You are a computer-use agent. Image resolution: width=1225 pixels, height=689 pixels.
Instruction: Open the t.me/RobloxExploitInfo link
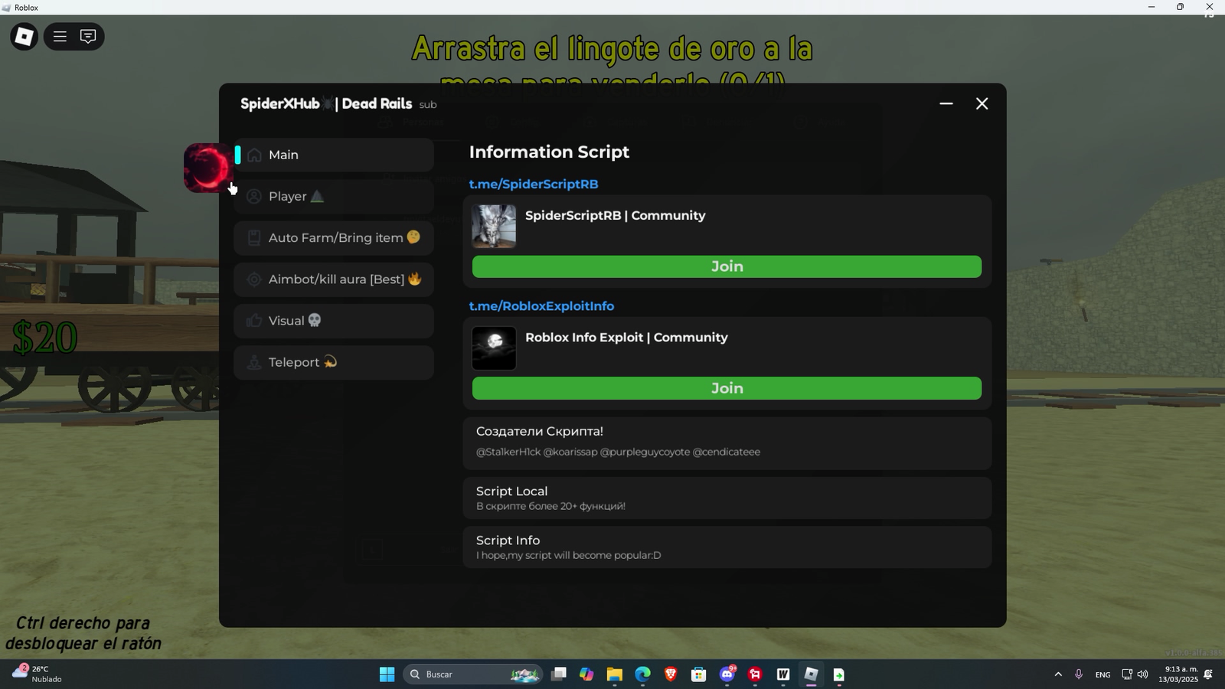pos(541,305)
